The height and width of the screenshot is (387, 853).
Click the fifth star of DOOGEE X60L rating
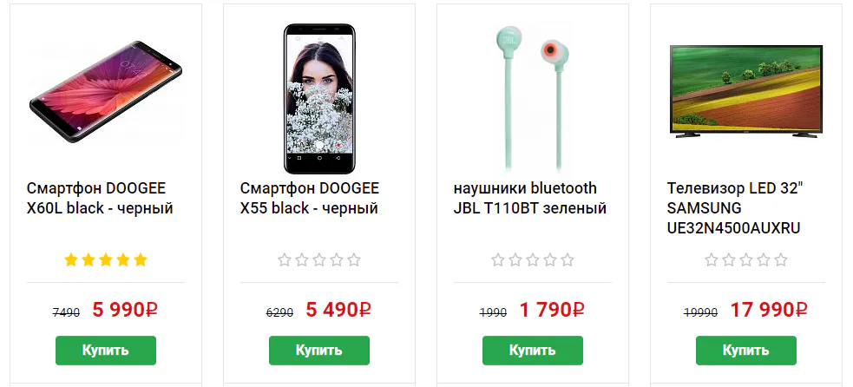(x=141, y=259)
